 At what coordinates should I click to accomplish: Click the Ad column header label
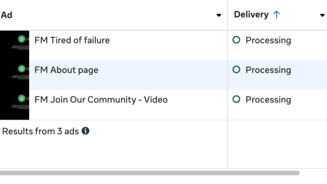tap(6, 15)
